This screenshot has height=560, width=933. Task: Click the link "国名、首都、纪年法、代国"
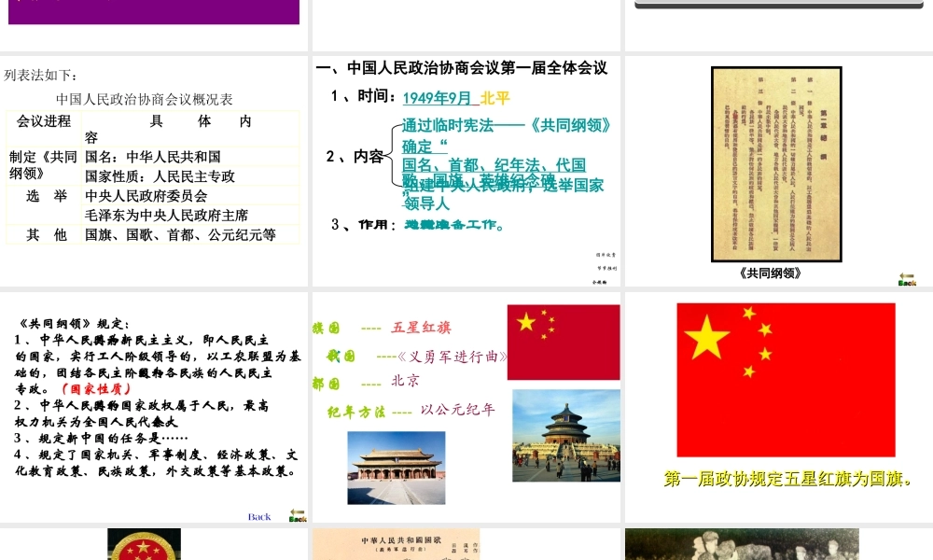pos(494,165)
